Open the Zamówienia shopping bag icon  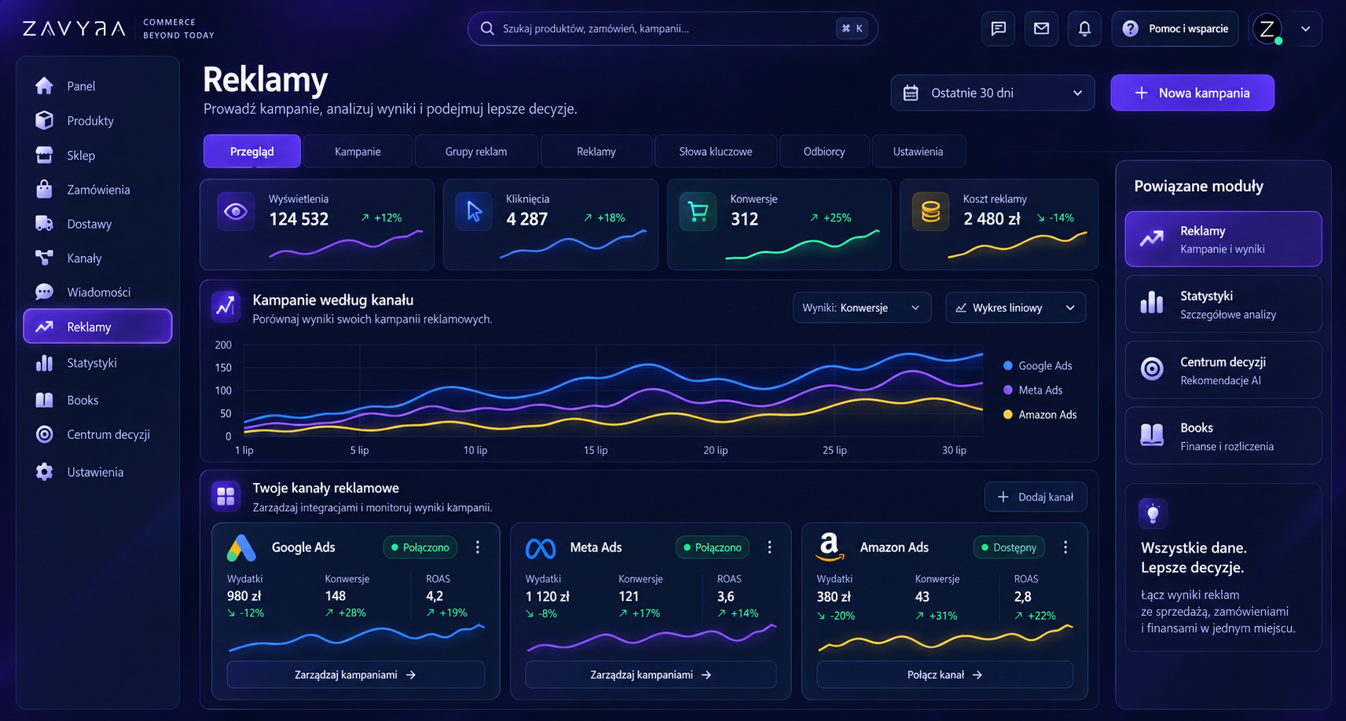pos(44,189)
